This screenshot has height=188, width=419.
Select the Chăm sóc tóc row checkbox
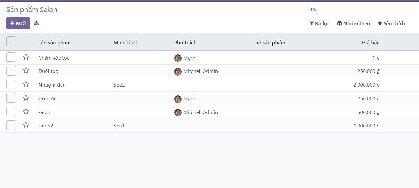[x=11, y=57]
